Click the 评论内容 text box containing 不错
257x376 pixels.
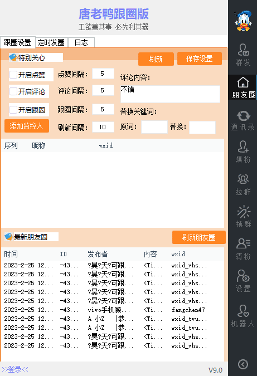point(170,94)
